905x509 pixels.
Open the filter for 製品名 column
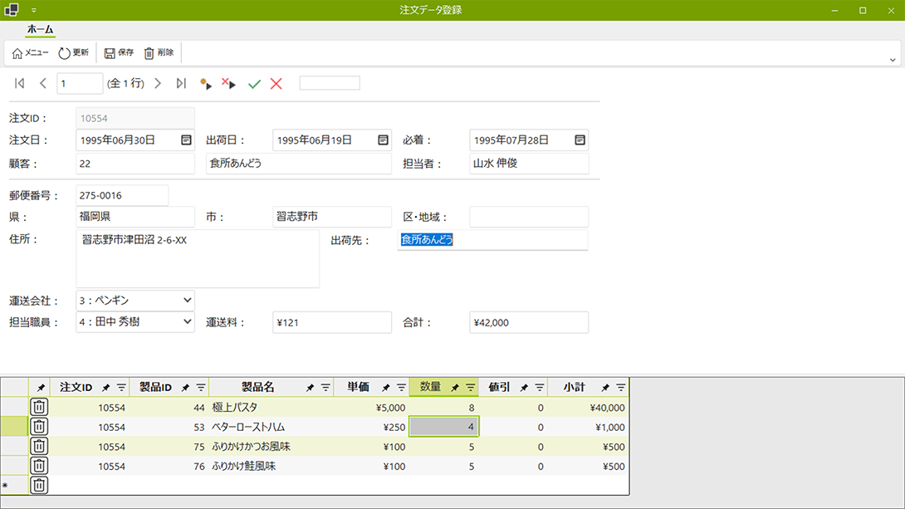[325, 388]
